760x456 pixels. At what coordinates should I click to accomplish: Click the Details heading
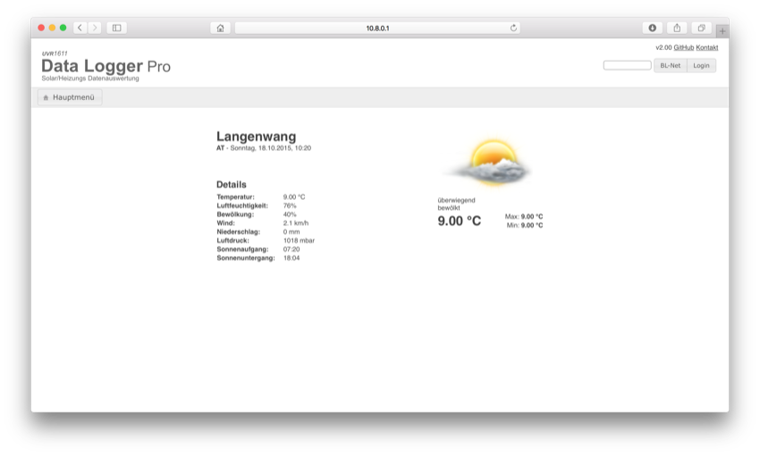(232, 184)
